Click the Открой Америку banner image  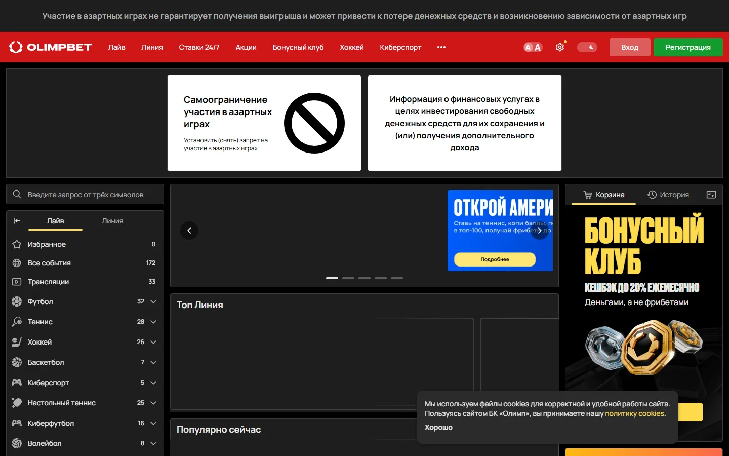[x=500, y=231]
